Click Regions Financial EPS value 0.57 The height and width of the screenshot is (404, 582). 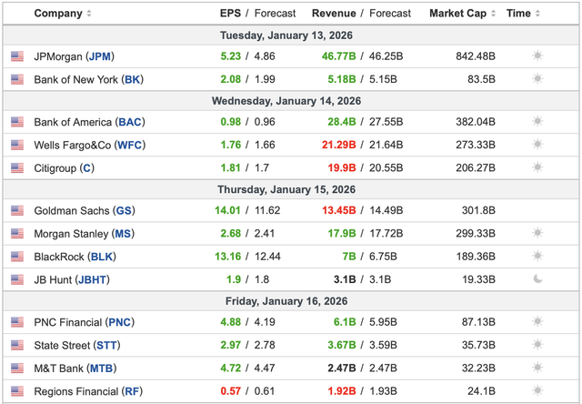[230, 391]
